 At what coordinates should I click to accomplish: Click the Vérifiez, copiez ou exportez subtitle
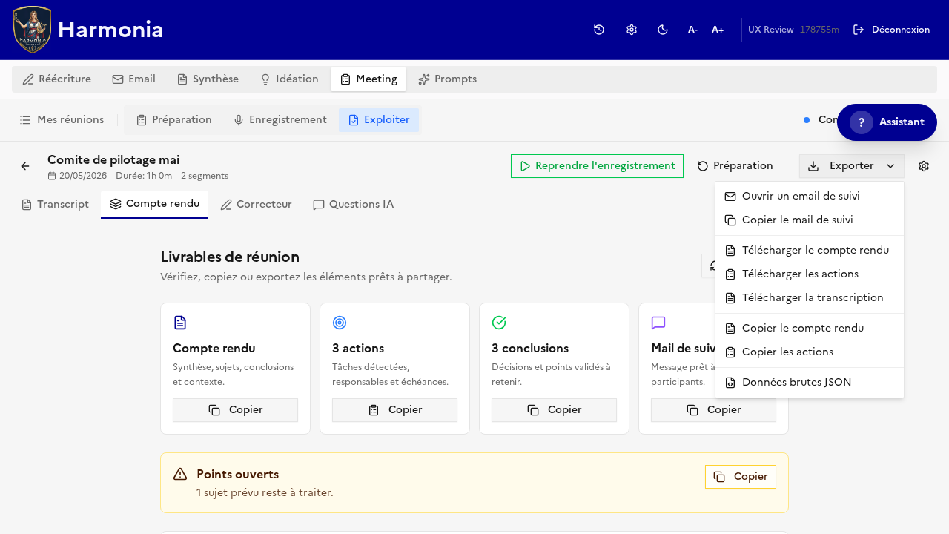click(x=306, y=277)
